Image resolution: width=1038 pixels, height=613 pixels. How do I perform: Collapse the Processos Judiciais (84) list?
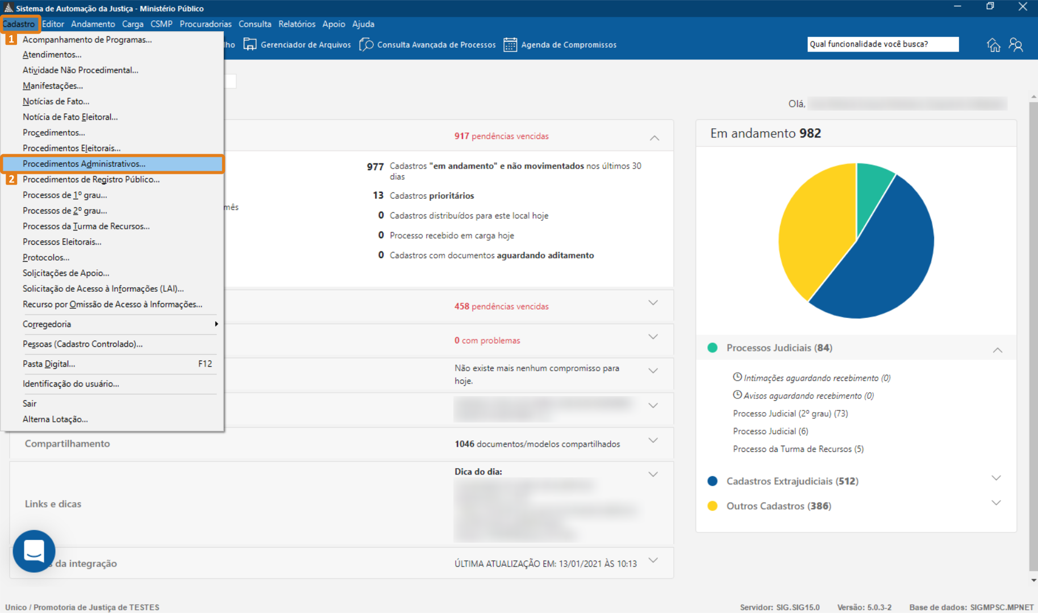(998, 350)
